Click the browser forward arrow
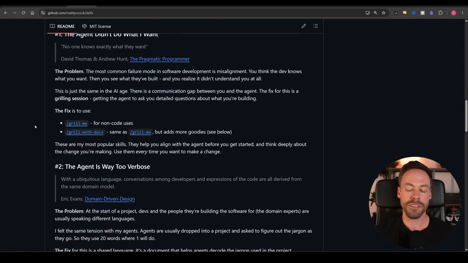This screenshot has width=468, height=263. [x=15, y=13]
